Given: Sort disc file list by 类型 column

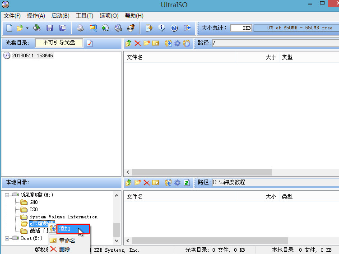Looking at the screenshot, I should [309, 57].
